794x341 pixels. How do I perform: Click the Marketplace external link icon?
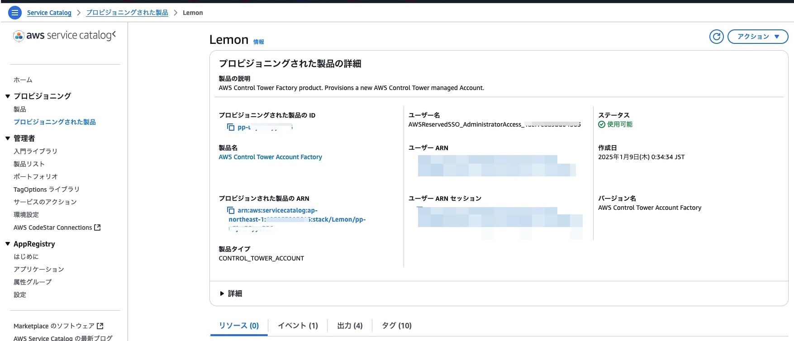click(100, 326)
